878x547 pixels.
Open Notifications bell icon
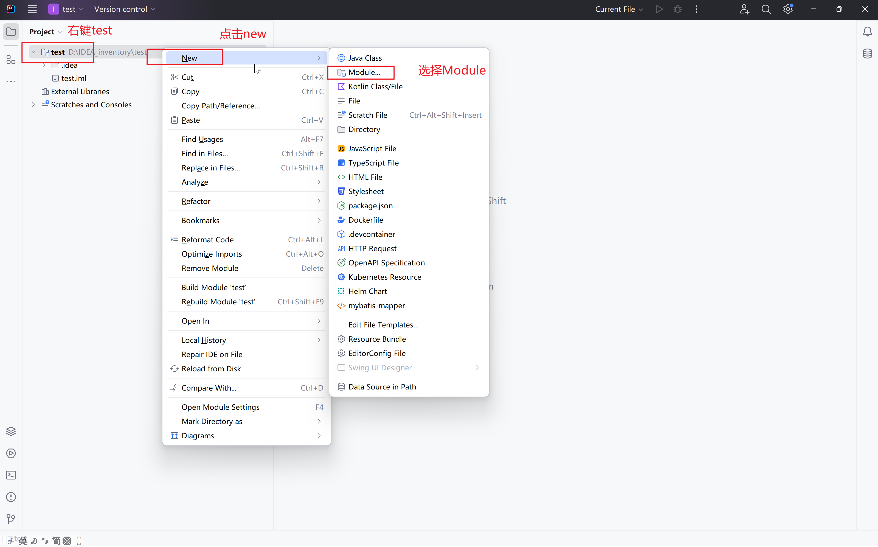pyautogui.click(x=867, y=32)
